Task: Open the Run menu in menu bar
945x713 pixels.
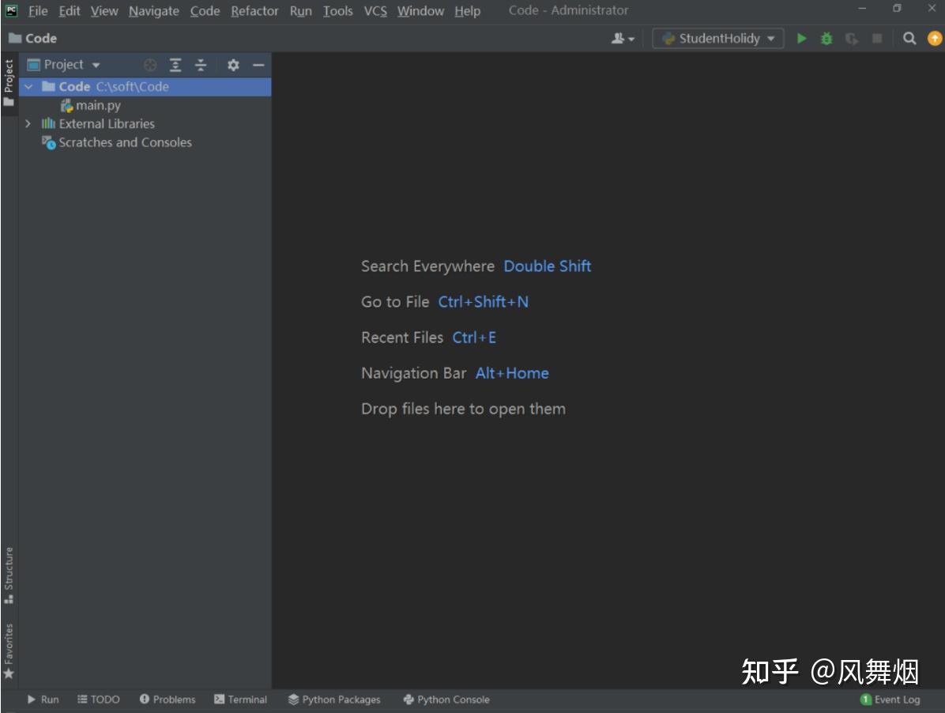Action: (301, 11)
